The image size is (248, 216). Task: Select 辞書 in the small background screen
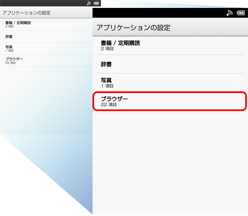[x=48, y=37]
